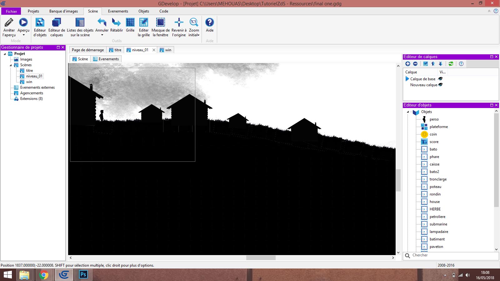Screen dimensions: 500x281
Task: Open the Zoom initial dropdown arrow
Action: point(198,35)
